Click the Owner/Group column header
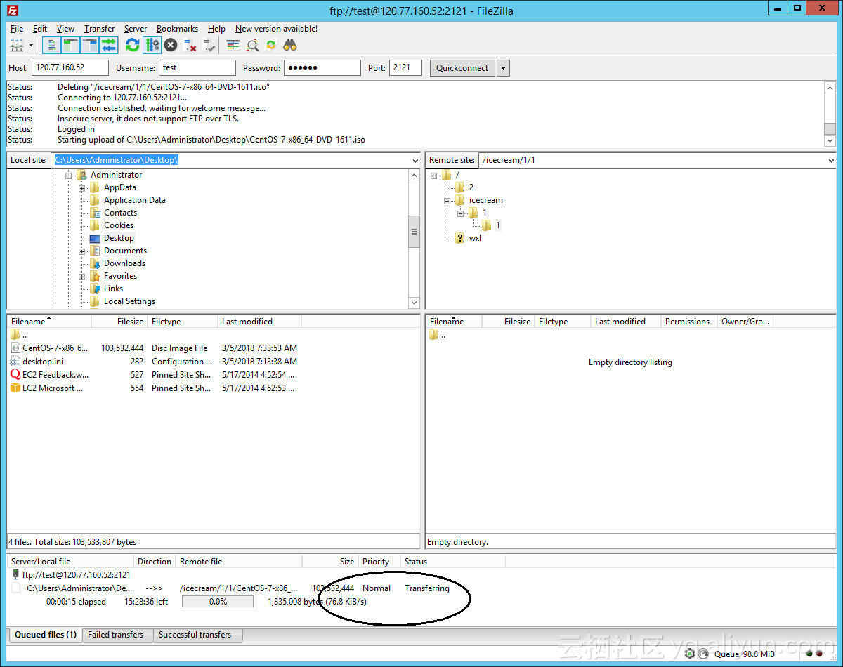Image resolution: width=843 pixels, height=667 pixels. [745, 322]
